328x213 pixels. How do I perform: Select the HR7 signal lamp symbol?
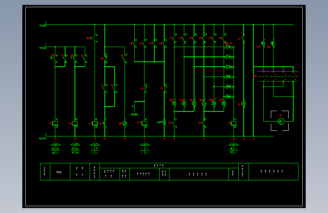224,103
